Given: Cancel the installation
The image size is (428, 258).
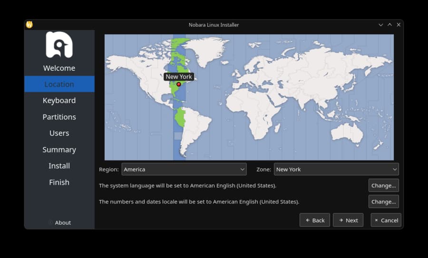Looking at the screenshot, I should [386, 220].
